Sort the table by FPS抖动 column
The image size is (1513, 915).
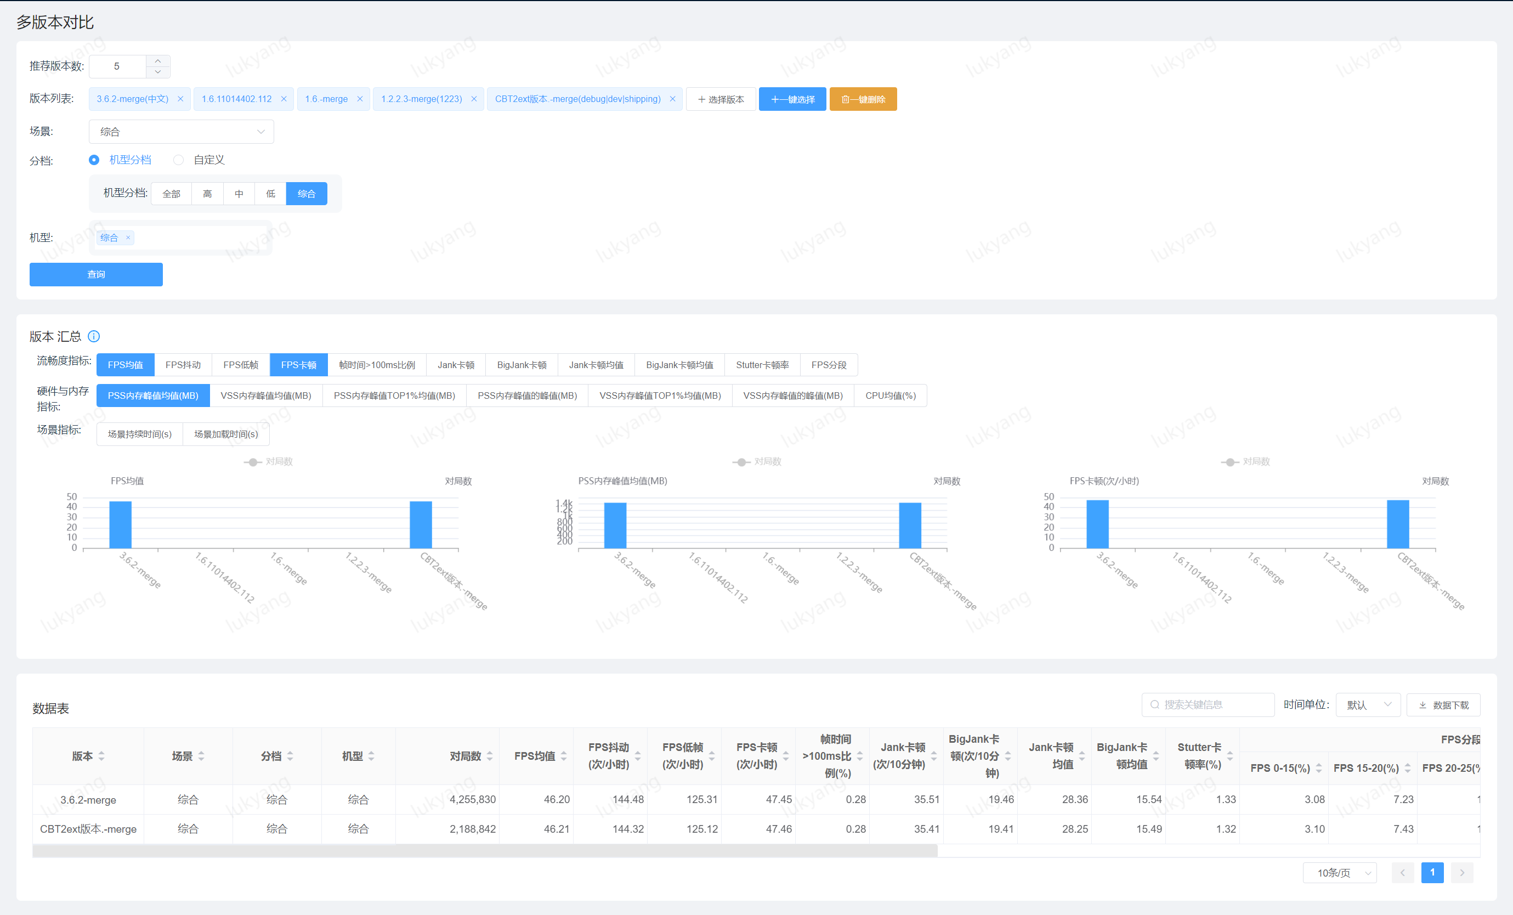637,756
